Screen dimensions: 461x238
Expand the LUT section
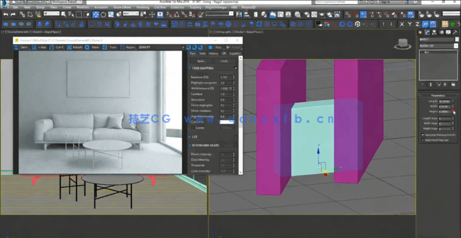tap(190, 137)
